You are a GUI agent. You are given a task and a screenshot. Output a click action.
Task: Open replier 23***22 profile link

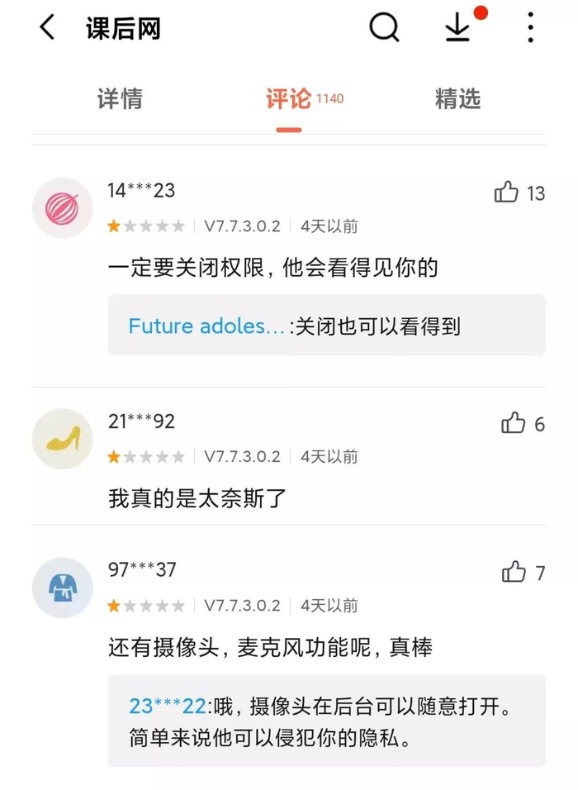click(x=167, y=707)
